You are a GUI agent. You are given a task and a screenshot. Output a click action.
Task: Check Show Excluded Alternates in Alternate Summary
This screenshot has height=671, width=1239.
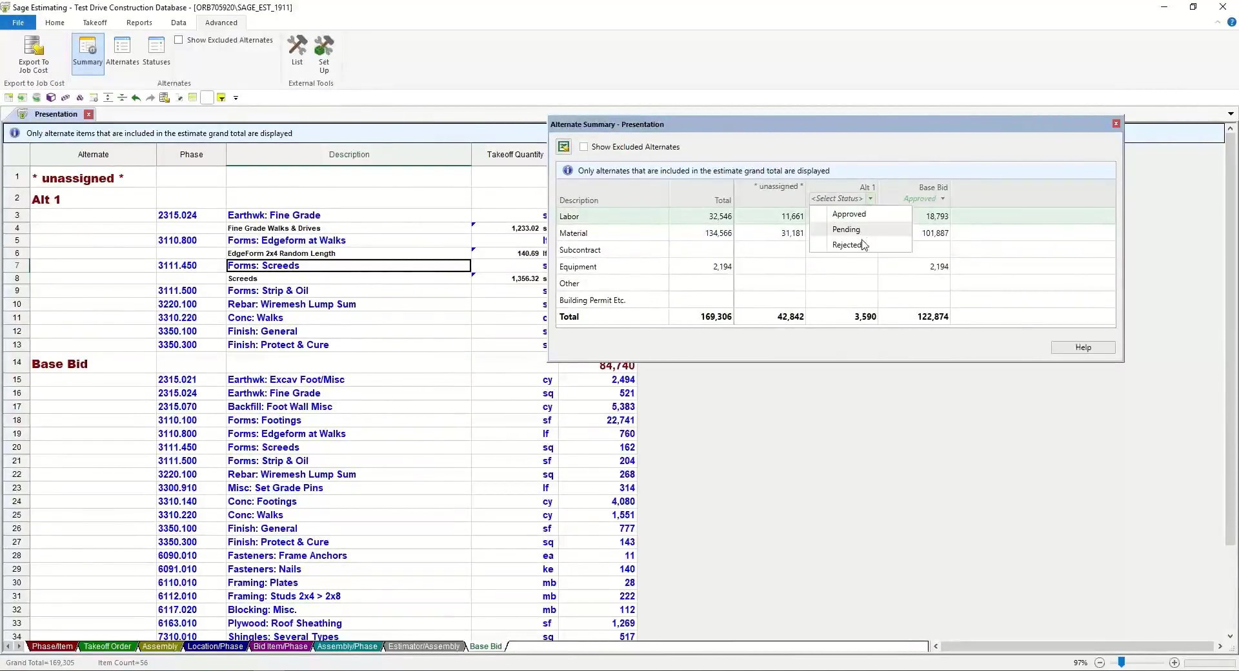pyautogui.click(x=583, y=147)
